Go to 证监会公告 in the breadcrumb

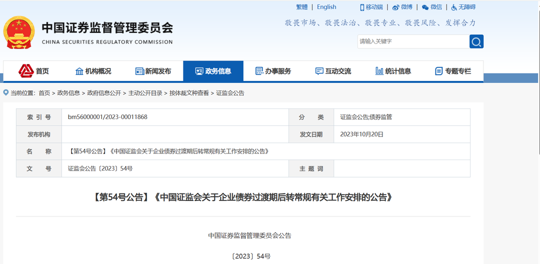pos(230,93)
